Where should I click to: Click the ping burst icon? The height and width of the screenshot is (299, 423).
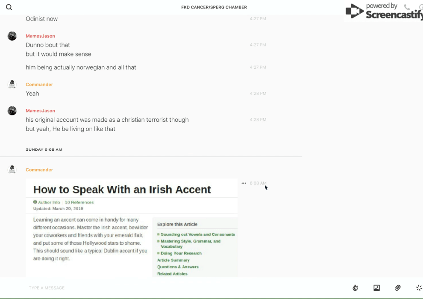click(x=419, y=288)
